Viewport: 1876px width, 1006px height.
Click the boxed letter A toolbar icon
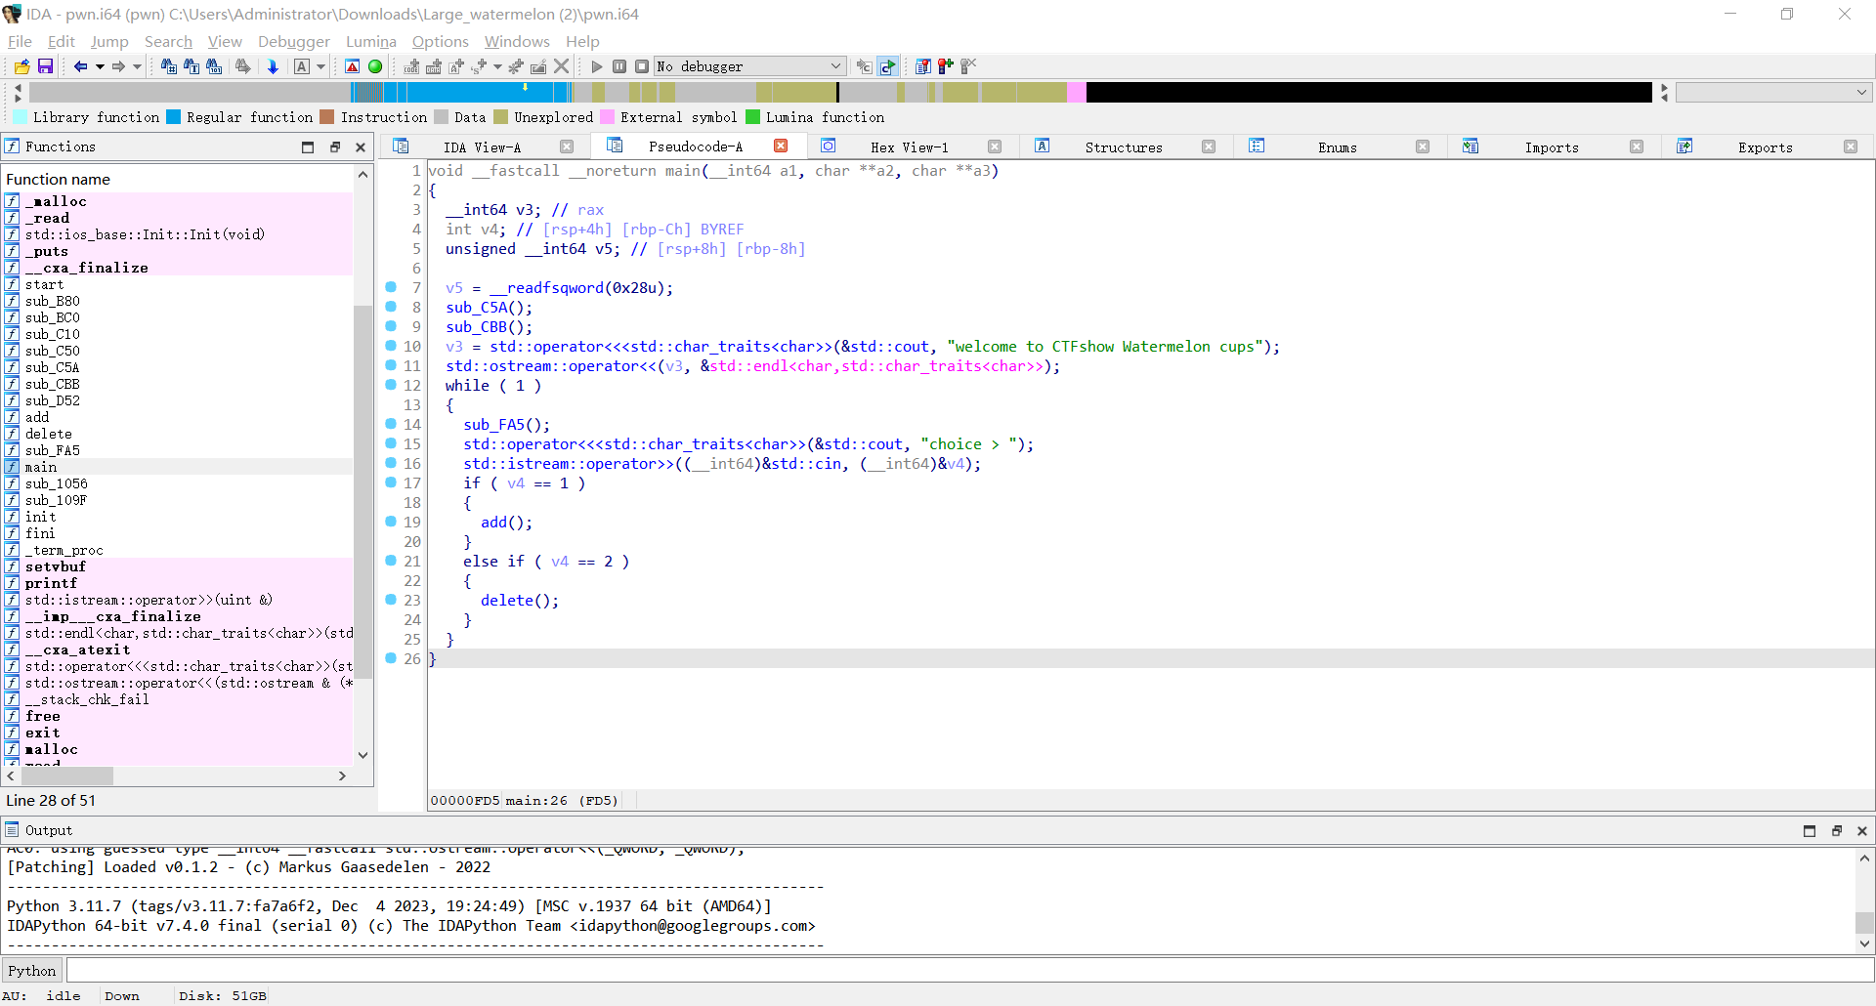(x=302, y=66)
